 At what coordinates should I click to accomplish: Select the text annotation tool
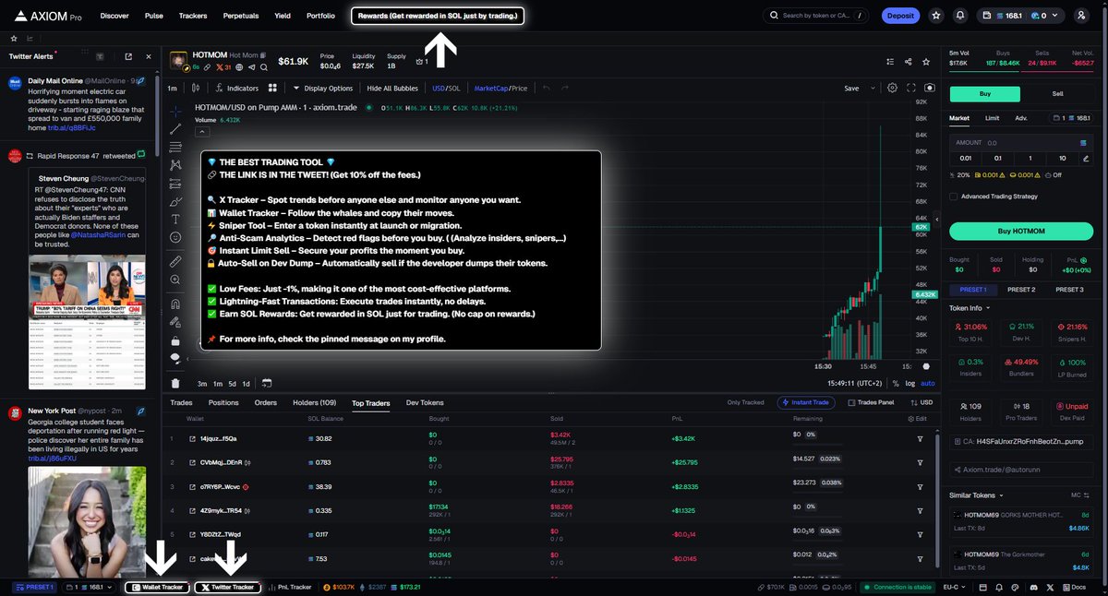175,220
